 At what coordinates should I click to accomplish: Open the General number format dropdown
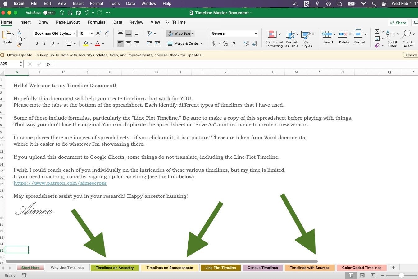234,33
